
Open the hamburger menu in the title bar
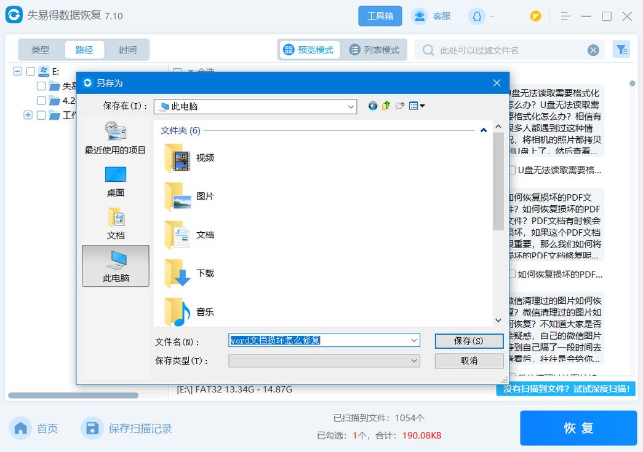click(565, 17)
